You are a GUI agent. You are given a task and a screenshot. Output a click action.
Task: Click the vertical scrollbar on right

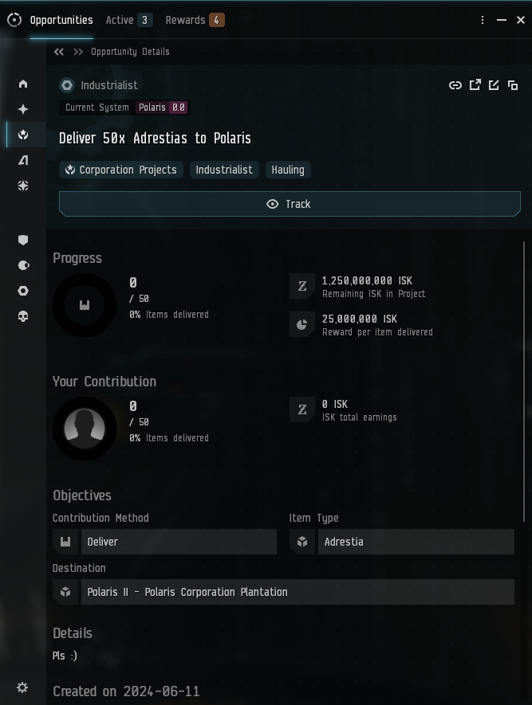coord(524,382)
